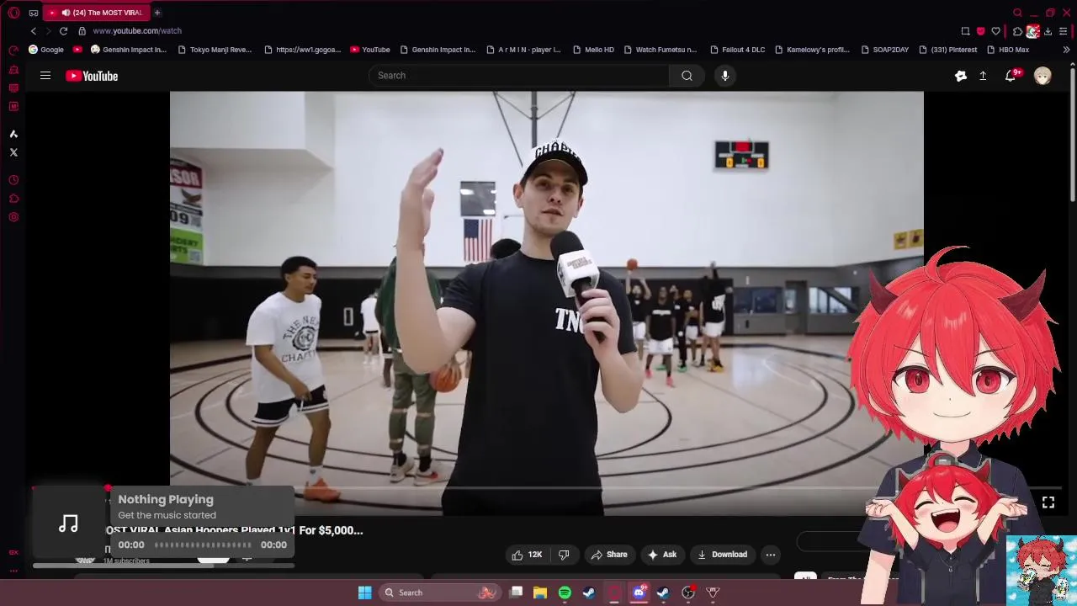Open the Watch Fumetsu n... bookmark
The height and width of the screenshot is (606, 1077).
(x=660, y=50)
